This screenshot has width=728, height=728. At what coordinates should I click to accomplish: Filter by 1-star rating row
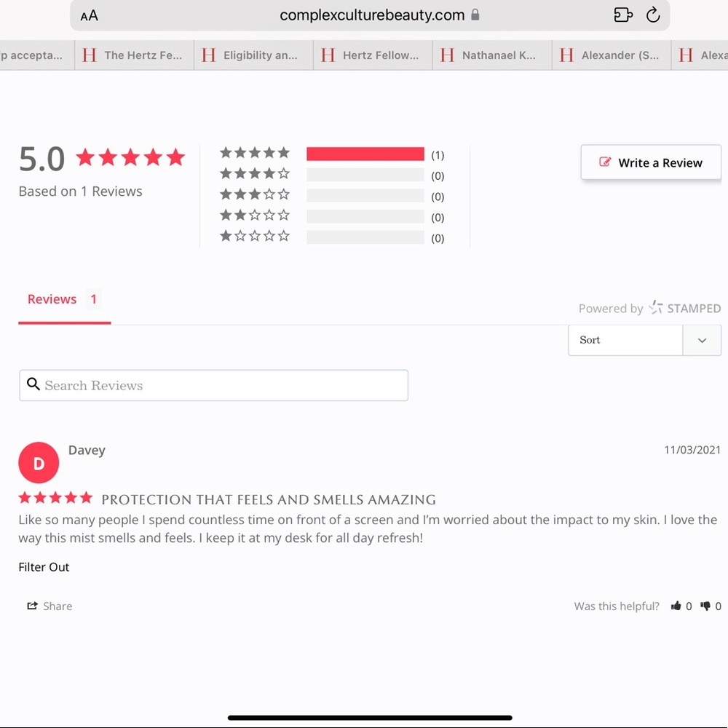[x=255, y=236]
